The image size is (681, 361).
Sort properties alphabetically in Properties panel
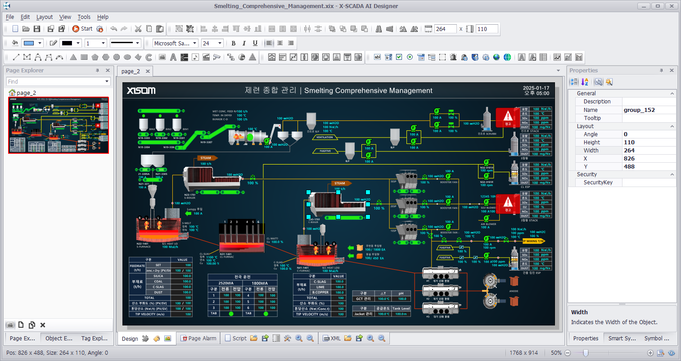pyautogui.click(x=585, y=82)
